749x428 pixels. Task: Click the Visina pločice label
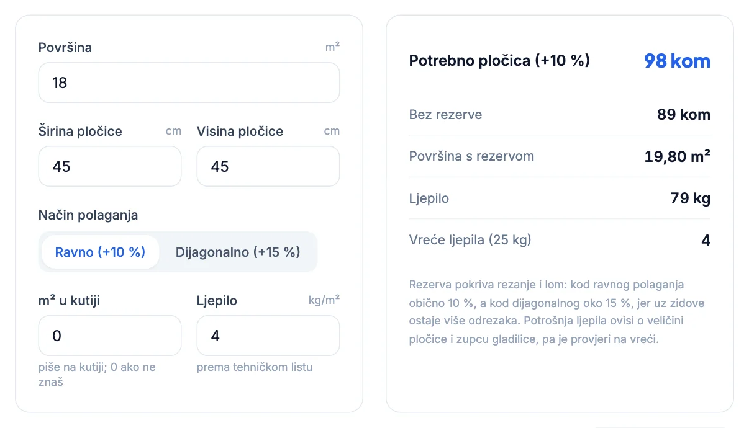click(240, 132)
